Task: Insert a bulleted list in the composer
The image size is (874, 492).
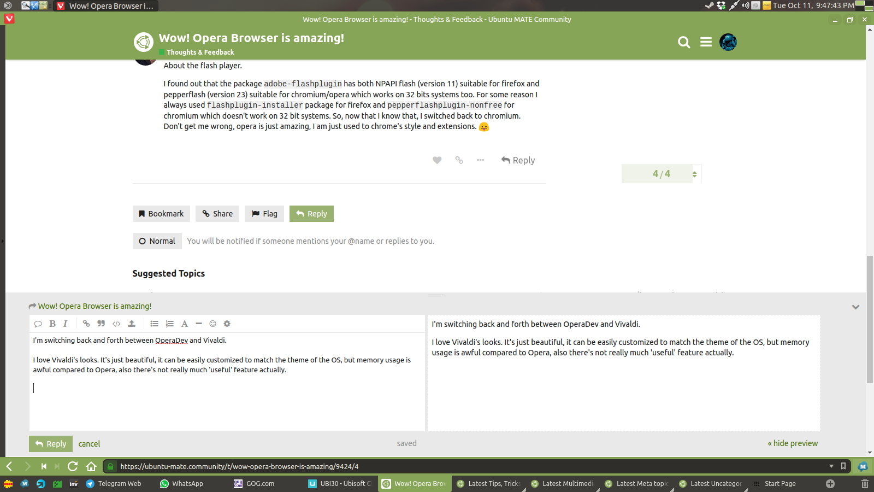Action: (155, 324)
